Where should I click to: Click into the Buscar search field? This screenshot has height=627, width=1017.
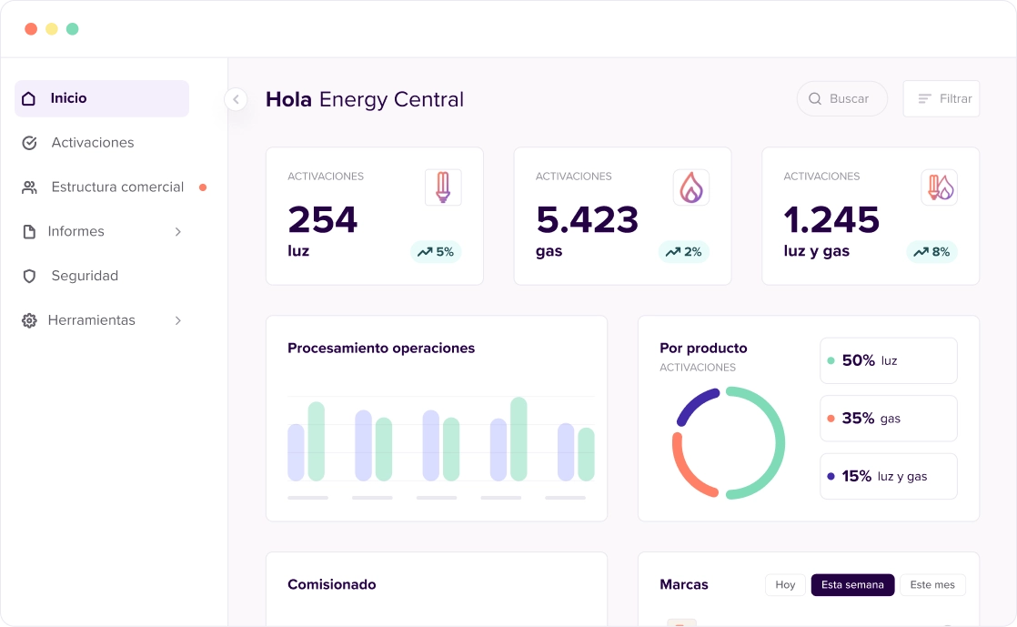coord(842,99)
